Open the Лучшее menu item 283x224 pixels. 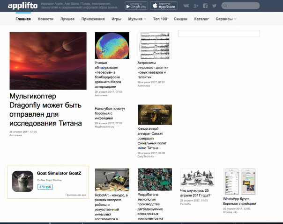pyautogui.click(x=67, y=19)
